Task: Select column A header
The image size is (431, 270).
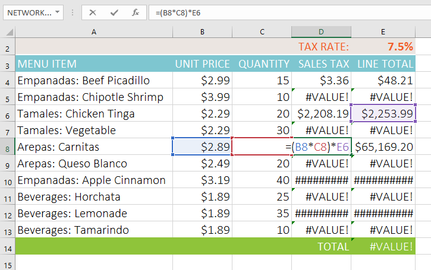Action: point(93,31)
